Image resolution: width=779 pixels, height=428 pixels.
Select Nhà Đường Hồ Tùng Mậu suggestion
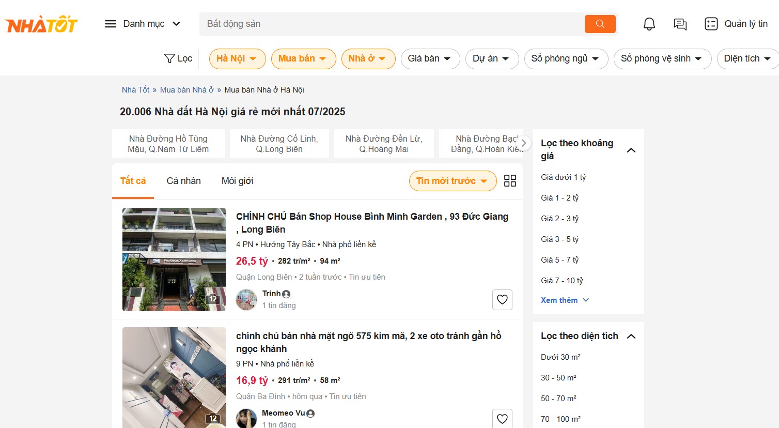pos(168,144)
